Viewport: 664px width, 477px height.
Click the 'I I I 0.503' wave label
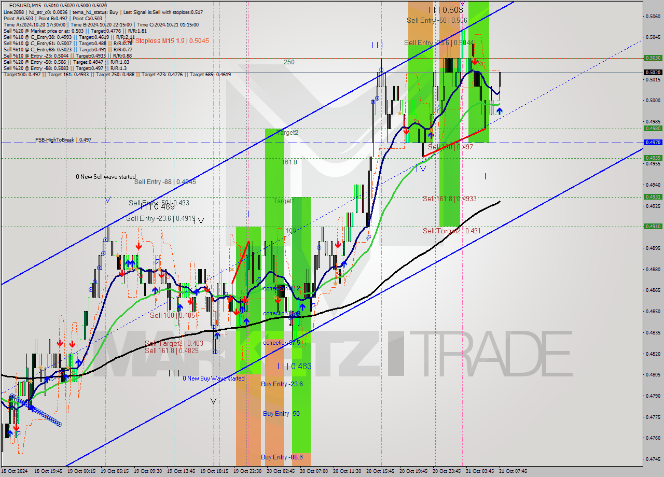(446, 10)
